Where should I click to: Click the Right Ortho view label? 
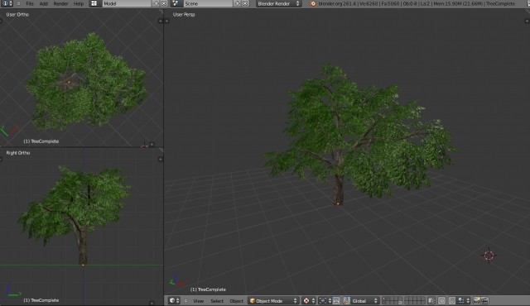pos(18,153)
